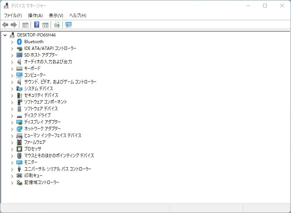Open the ファイル(F) menu

pos(13,16)
